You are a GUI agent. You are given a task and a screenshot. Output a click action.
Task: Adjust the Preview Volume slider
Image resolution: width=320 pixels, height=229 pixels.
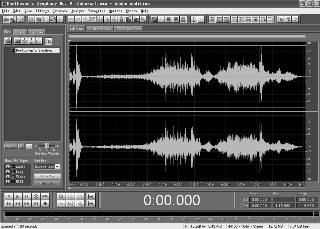(x=47, y=146)
